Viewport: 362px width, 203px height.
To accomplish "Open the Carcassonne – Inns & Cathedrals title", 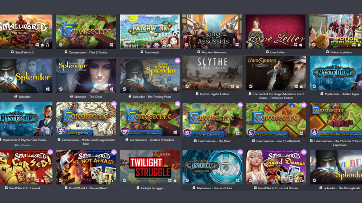I will click(x=278, y=141).
